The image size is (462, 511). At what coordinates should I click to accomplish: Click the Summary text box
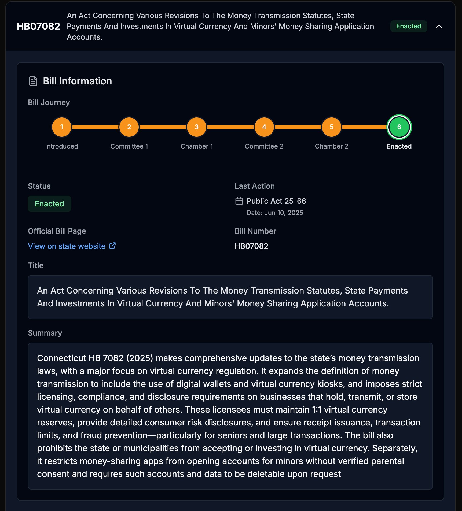tap(230, 416)
